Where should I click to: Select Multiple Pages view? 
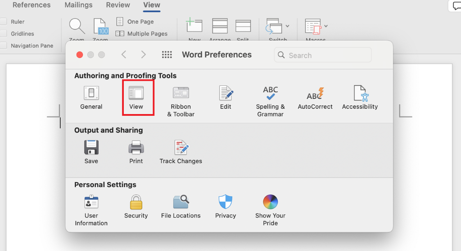tap(142, 34)
